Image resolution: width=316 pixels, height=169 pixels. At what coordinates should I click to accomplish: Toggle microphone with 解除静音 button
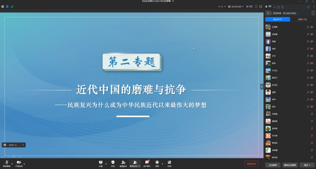(7, 163)
